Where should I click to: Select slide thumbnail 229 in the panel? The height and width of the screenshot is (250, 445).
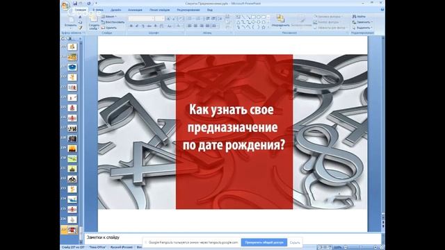(x=72, y=149)
